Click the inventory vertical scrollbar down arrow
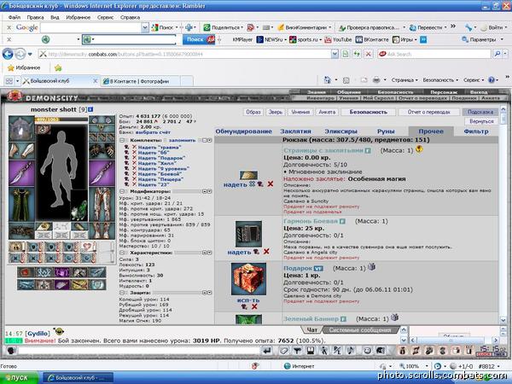The image size is (512, 384). tap(503, 320)
